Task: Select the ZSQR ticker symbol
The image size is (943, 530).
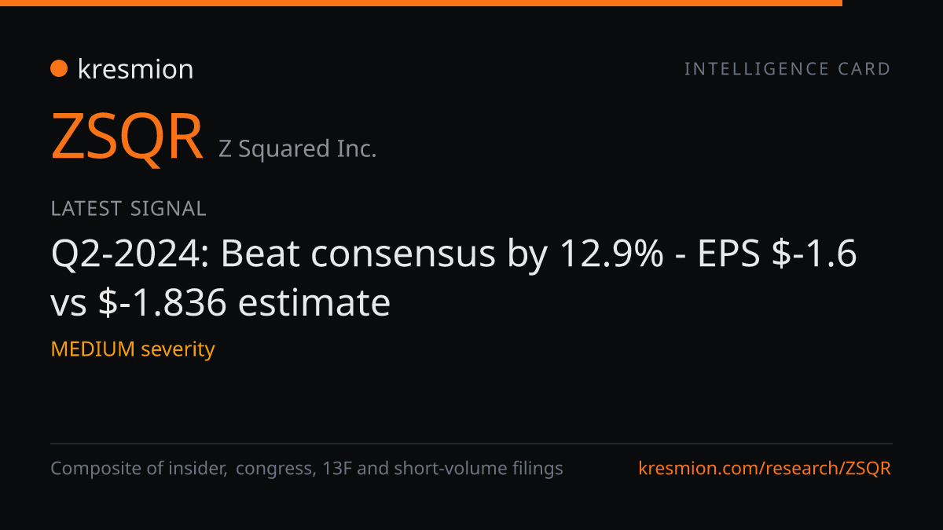Action: [x=127, y=137]
